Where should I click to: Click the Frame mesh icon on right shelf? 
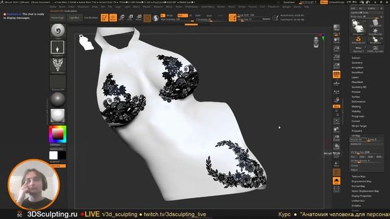[336, 122]
